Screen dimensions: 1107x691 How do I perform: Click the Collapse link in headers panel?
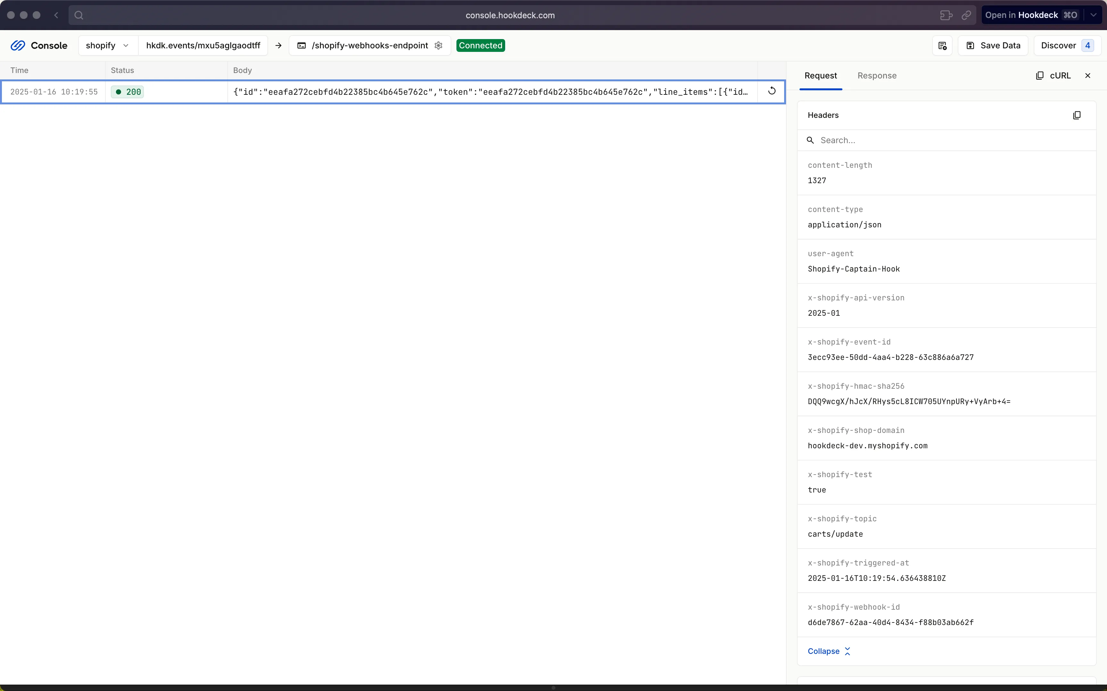pyautogui.click(x=824, y=650)
